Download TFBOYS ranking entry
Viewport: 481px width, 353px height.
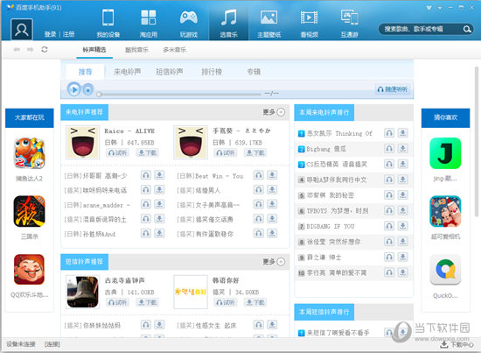click(x=402, y=210)
